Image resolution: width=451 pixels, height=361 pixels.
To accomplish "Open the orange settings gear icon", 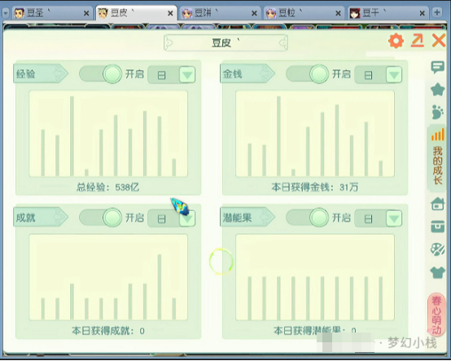I will (396, 41).
